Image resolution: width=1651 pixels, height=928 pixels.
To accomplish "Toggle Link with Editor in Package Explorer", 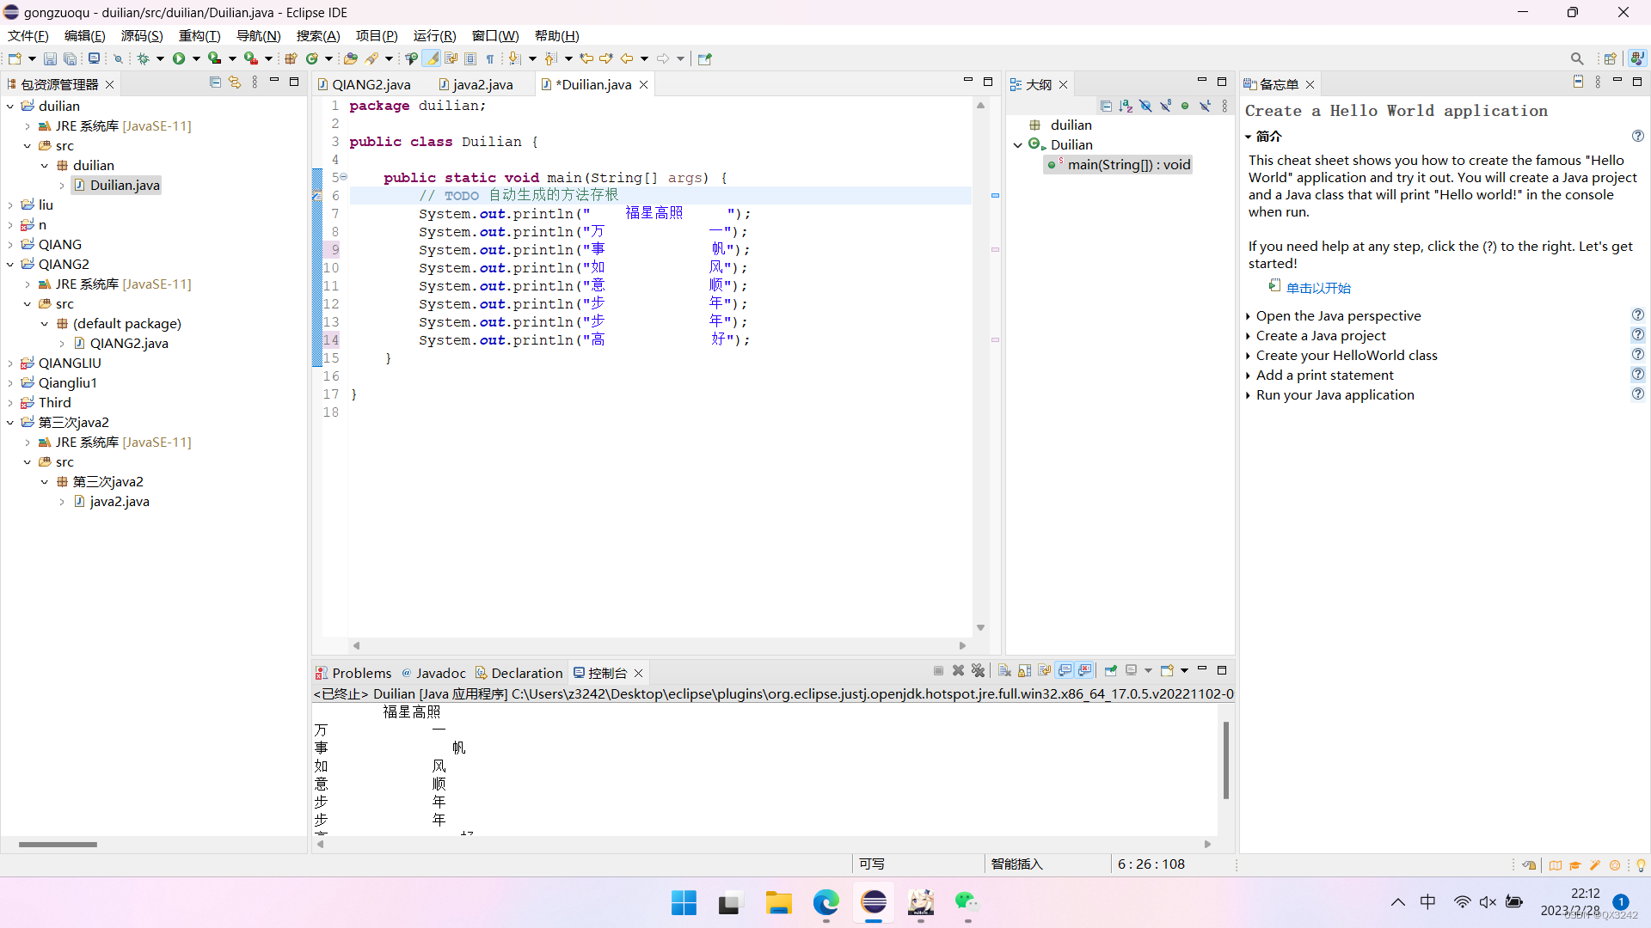I will (235, 82).
